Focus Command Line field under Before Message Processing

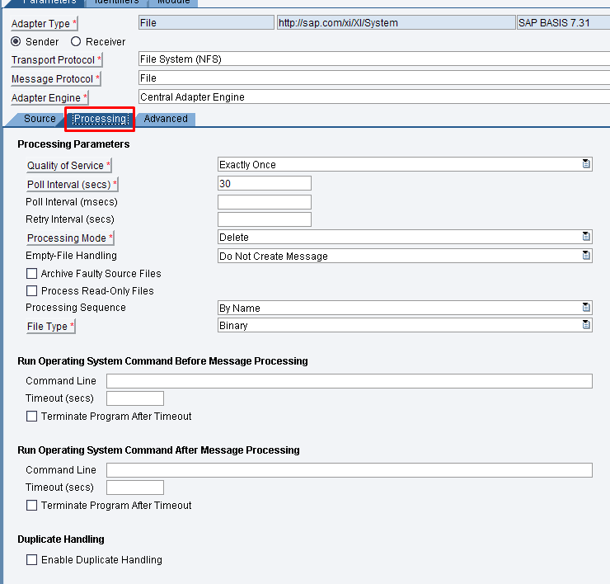tap(350, 381)
